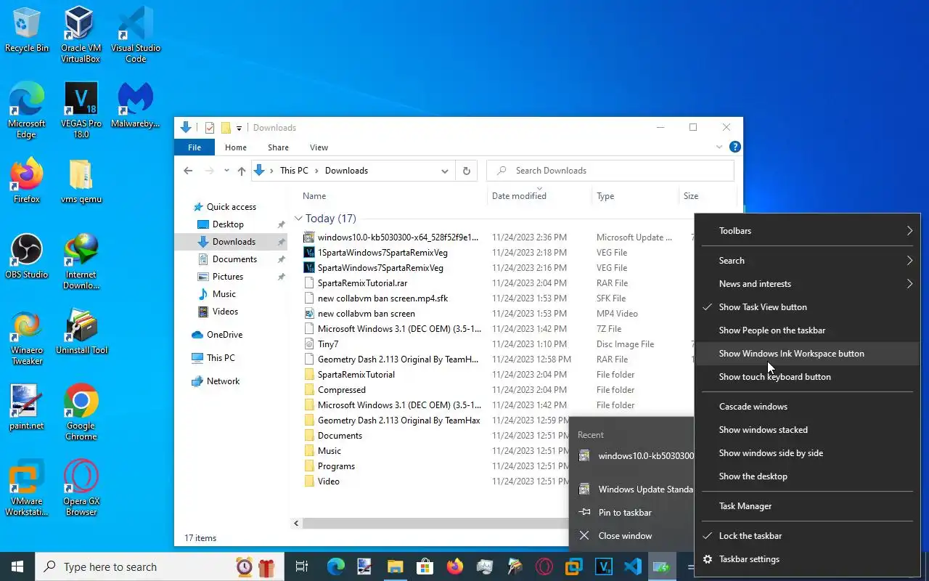Viewport: 929px width, 581px height.
Task: Open Taskbar settings from the menu
Action: pyautogui.click(x=806, y=559)
